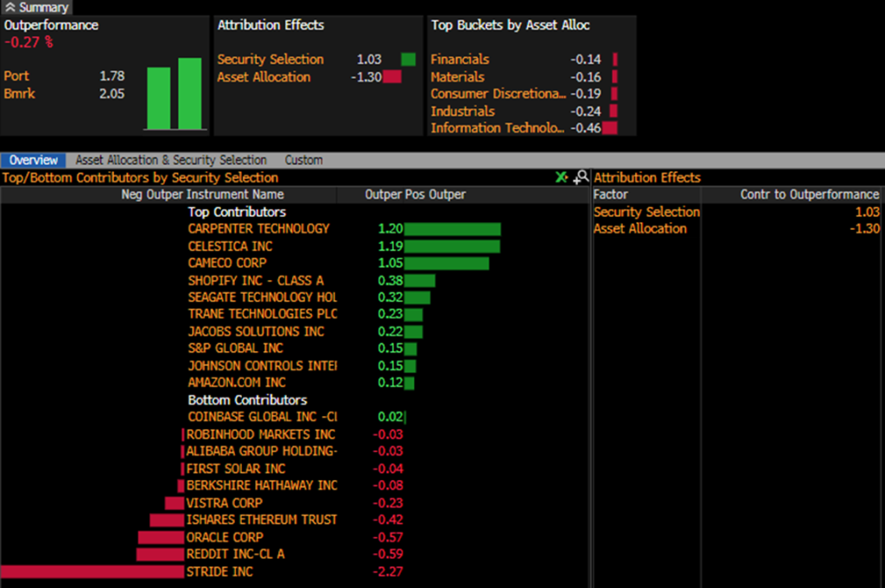885x588 pixels.
Task: Click Financials in Top Buckets panel
Action: click(x=460, y=60)
